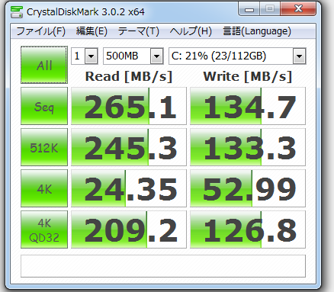Click the CrystalDiskMark title bar icon
Viewport: 334px width, 292px height.
(x=17, y=12)
